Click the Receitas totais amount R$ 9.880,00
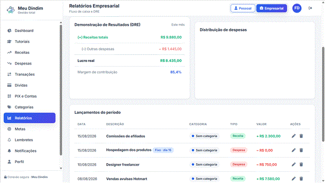The height and width of the screenshot is (183, 325). pyautogui.click(x=171, y=37)
